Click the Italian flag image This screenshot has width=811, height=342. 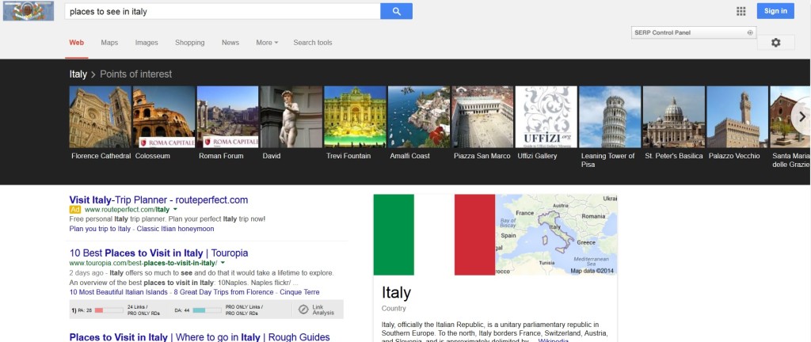pyautogui.click(x=434, y=234)
